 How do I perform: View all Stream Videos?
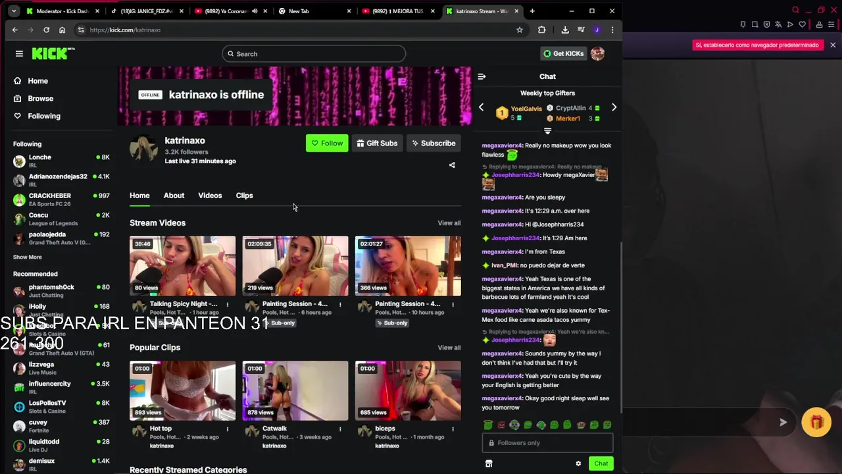[449, 223]
